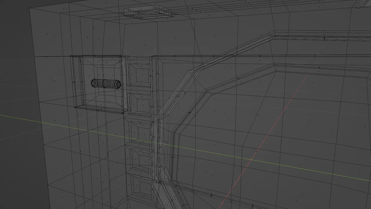
Task: Select the square recessed frame around the cylinder
Action: 100,84
